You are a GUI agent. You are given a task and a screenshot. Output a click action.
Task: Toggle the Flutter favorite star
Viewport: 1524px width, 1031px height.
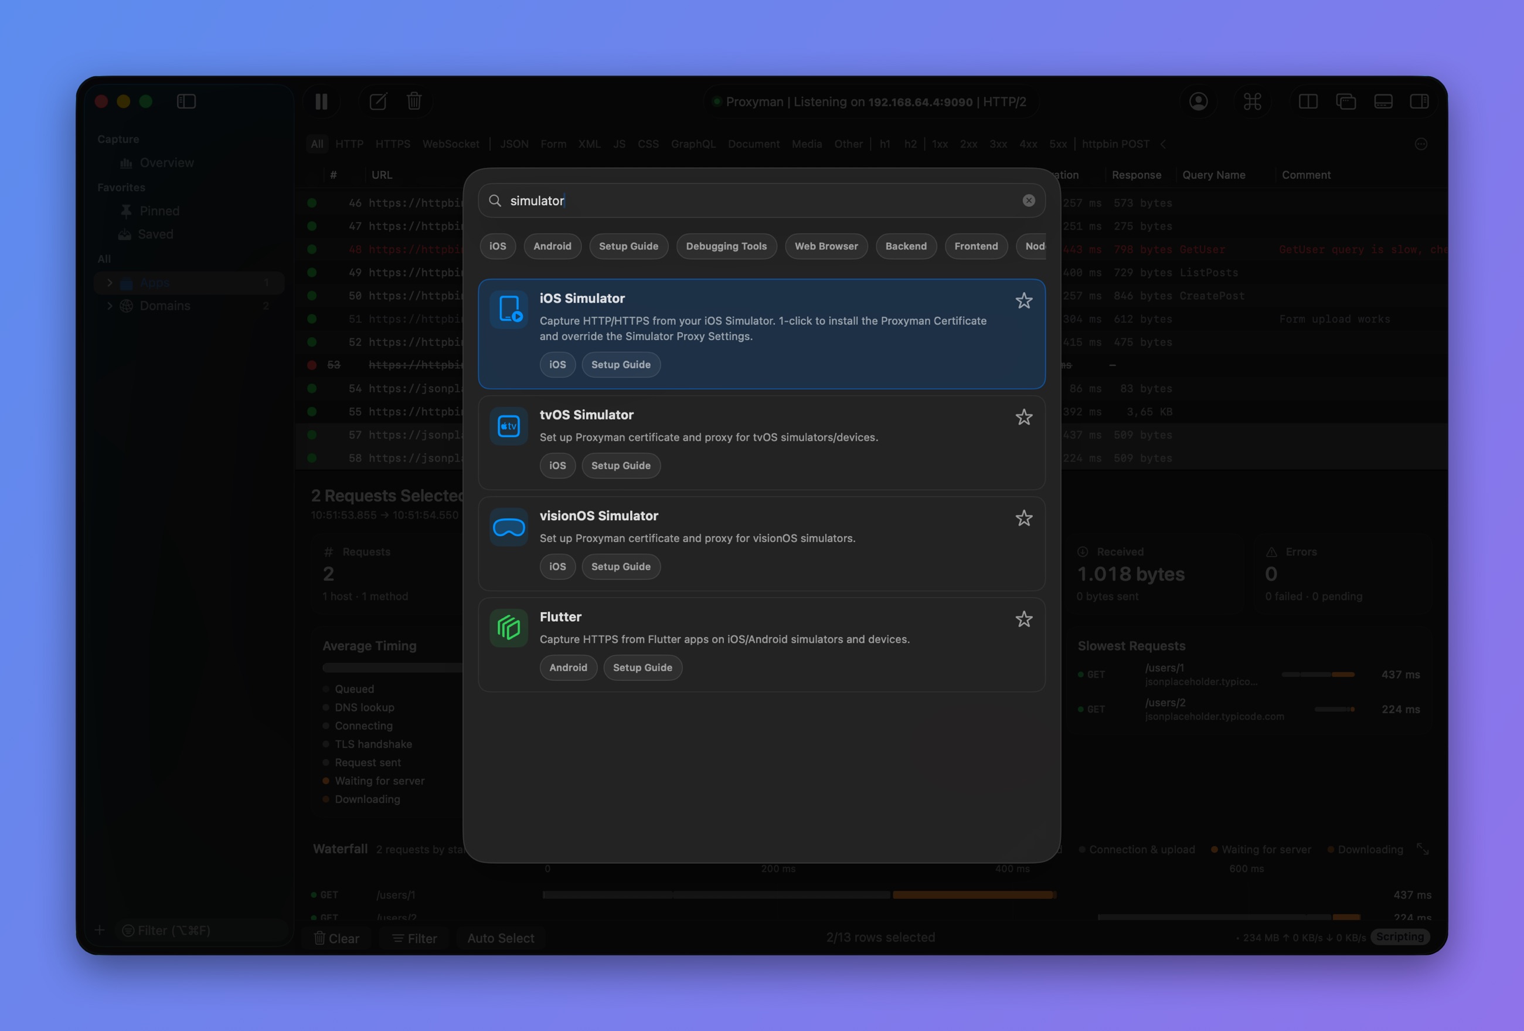(x=1023, y=619)
